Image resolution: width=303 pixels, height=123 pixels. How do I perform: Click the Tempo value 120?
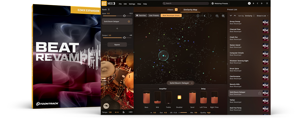(x=110, y=112)
